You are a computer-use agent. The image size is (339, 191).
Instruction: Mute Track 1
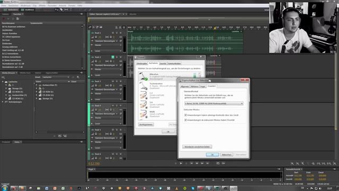[113, 33]
